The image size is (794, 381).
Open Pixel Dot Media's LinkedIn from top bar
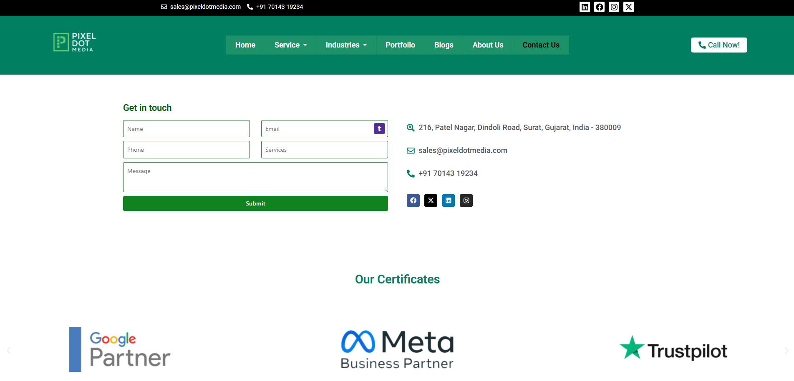(x=585, y=7)
